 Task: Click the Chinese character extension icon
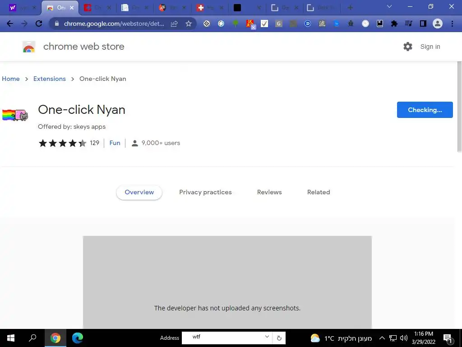[x=322, y=23]
